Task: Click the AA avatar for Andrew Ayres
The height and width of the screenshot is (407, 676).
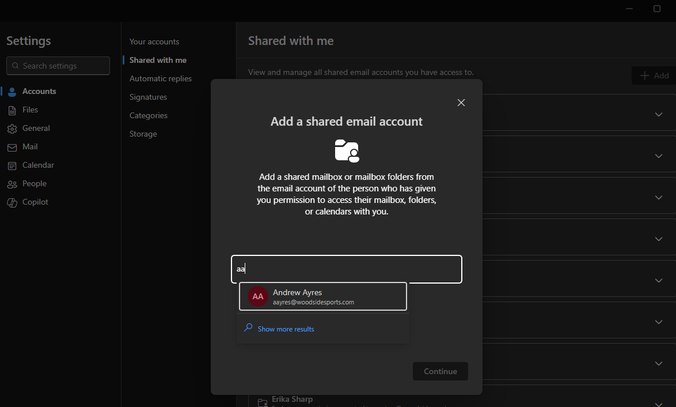Action: 258,296
